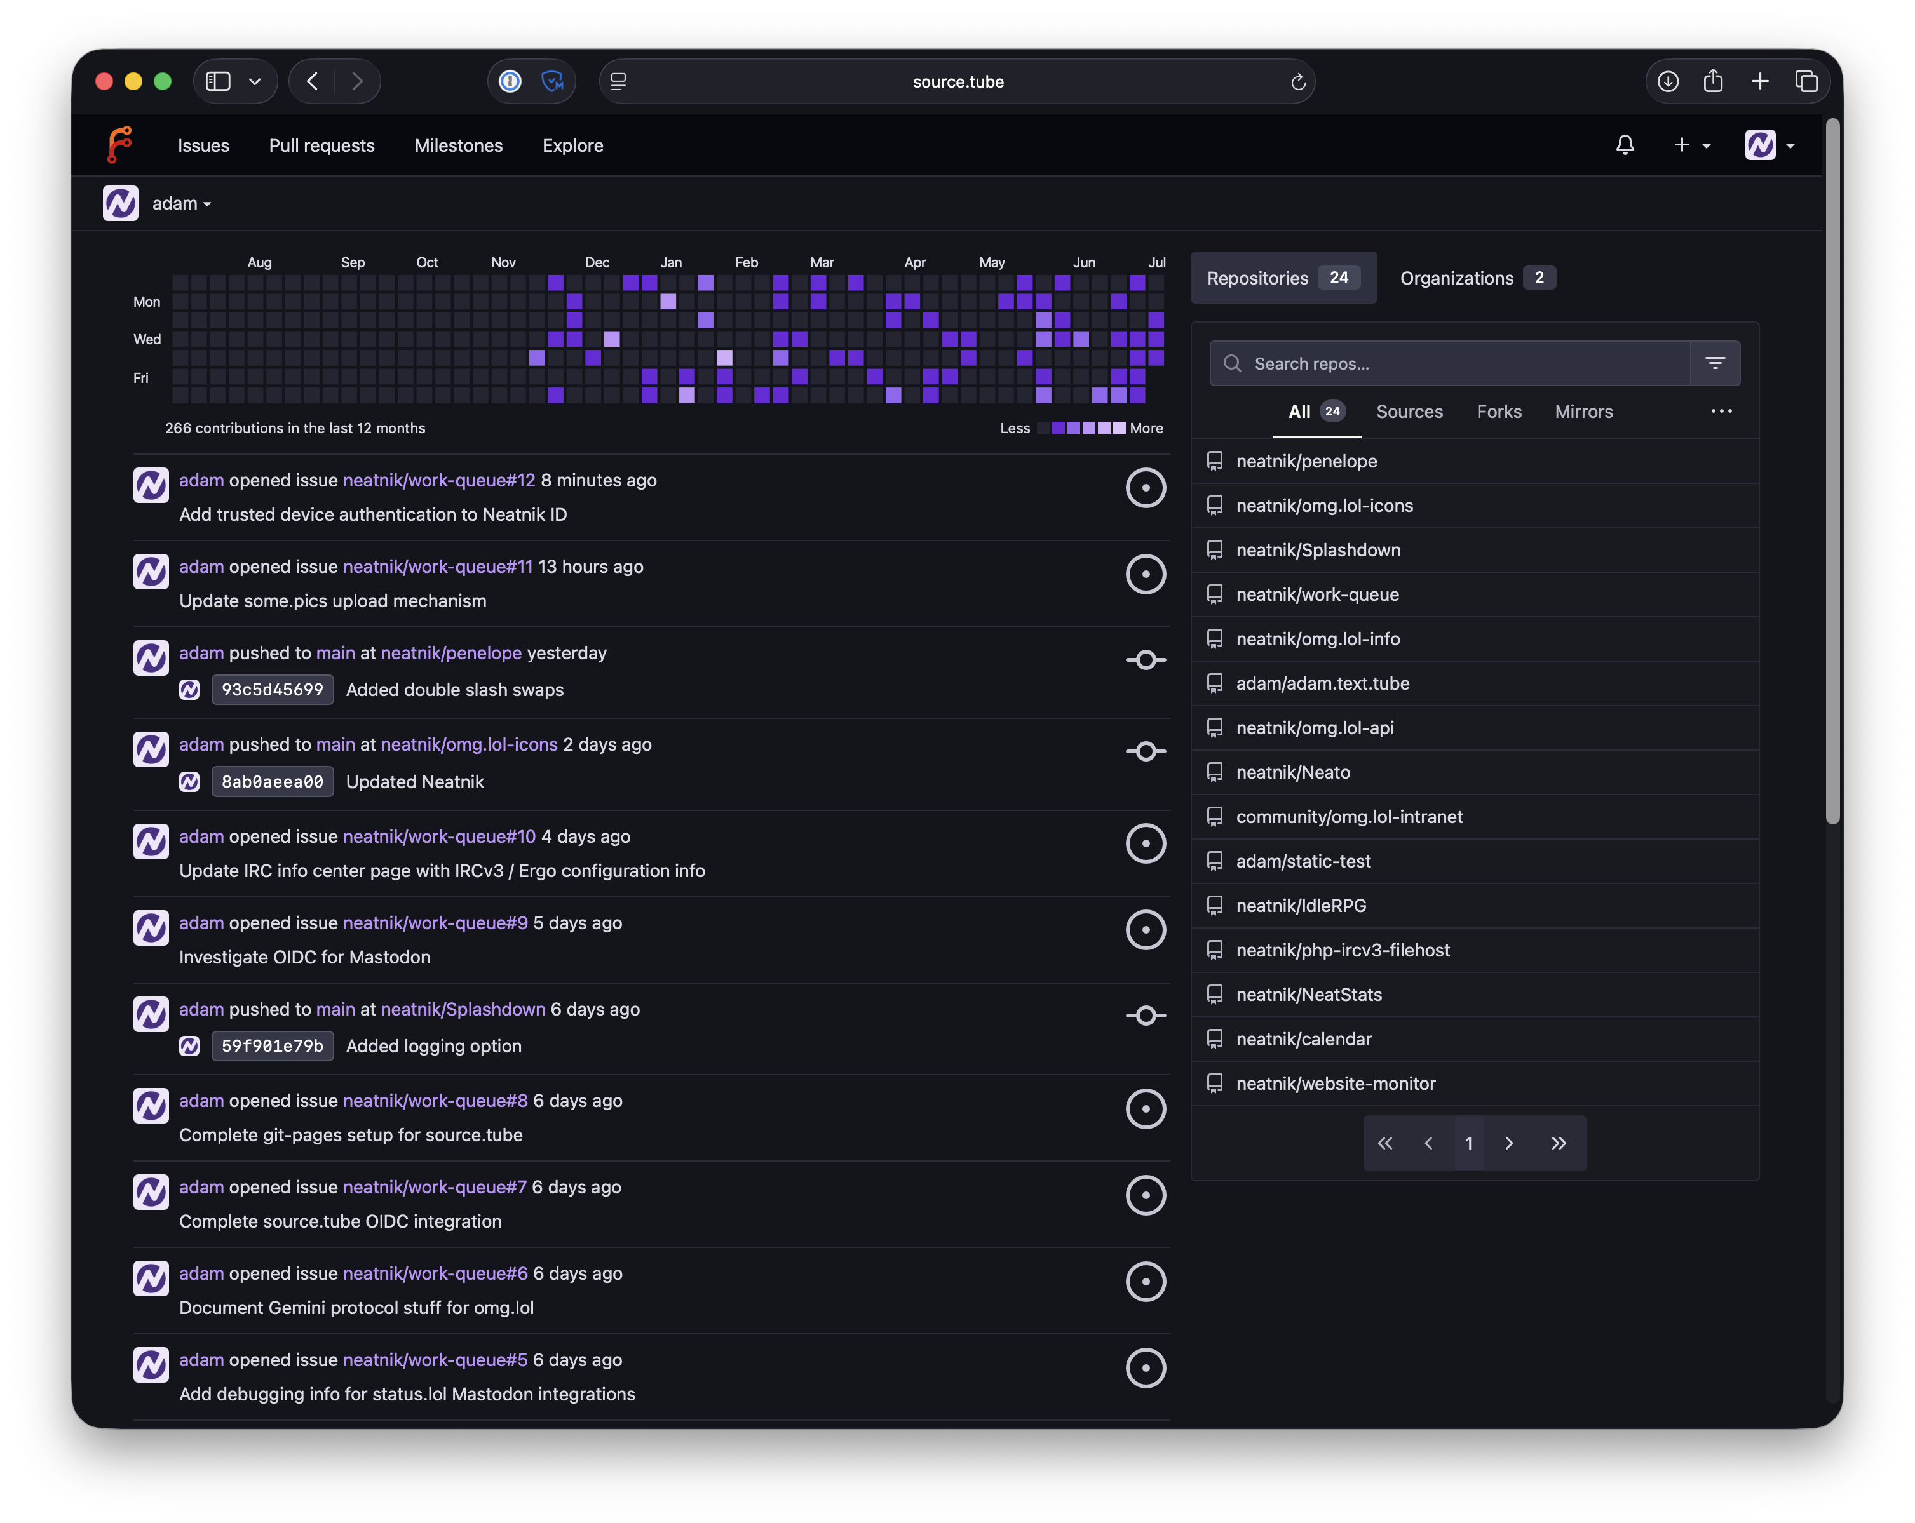Open adam/adam.text.tube repository
The height and width of the screenshot is (1523, 1915).
tap(1323, 683)
